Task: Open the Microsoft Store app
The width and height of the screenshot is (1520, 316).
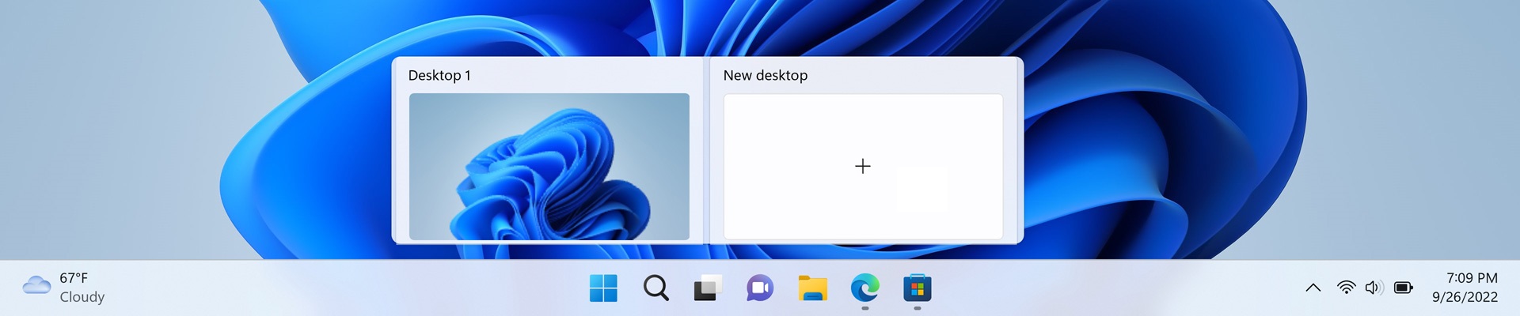Action: (917, 288)
